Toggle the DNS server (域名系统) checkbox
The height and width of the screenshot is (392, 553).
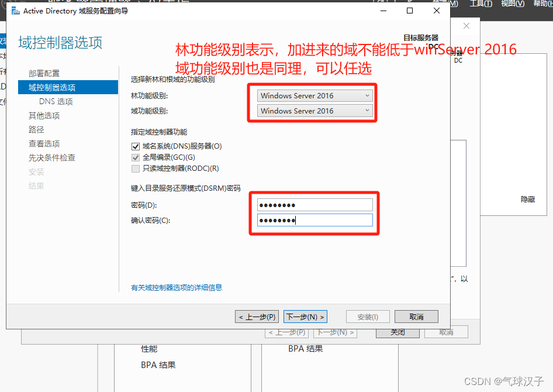[x=136, y=146]
